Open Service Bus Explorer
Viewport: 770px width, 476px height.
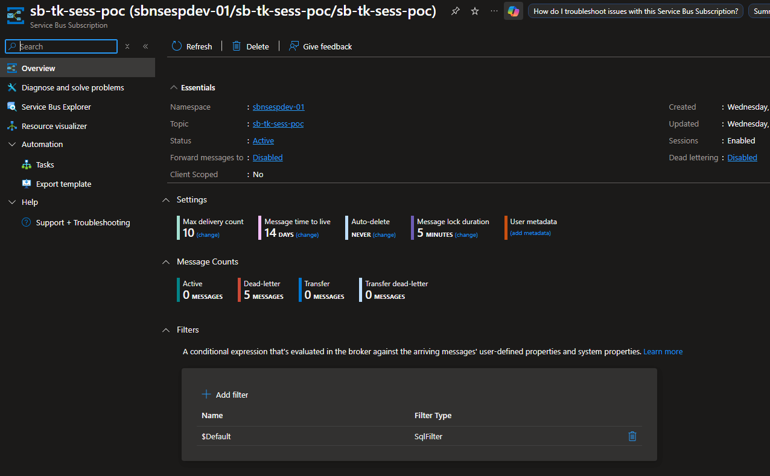coord(56,107)
